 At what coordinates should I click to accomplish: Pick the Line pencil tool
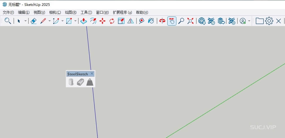(43, 21)
